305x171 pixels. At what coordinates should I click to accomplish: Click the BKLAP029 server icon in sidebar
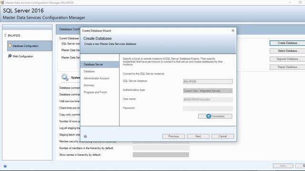point(5,35)
